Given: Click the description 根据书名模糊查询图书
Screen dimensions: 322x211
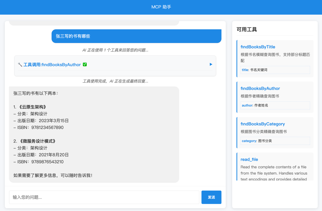Looking at the screenshot, I should [x=275, y=58].
